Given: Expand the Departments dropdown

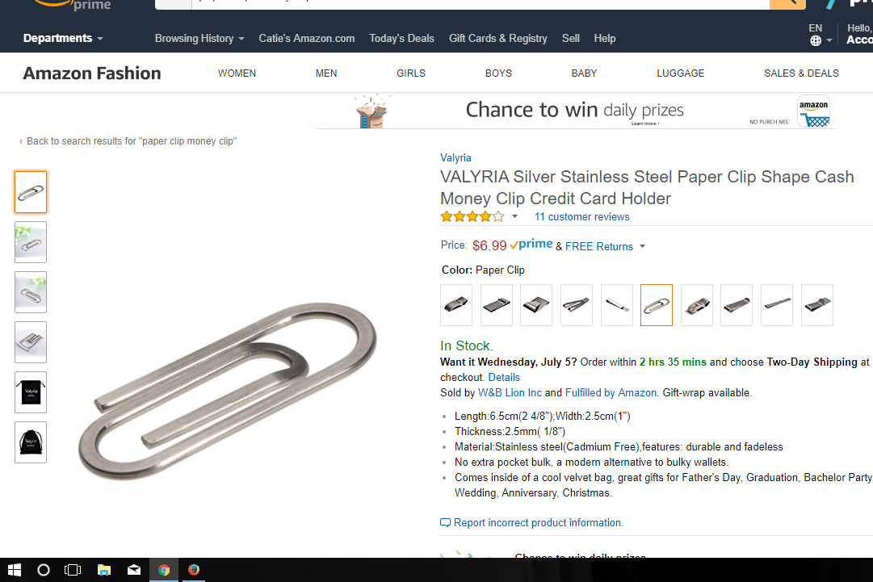Looking at the screenshot, I should pos(63,39).
